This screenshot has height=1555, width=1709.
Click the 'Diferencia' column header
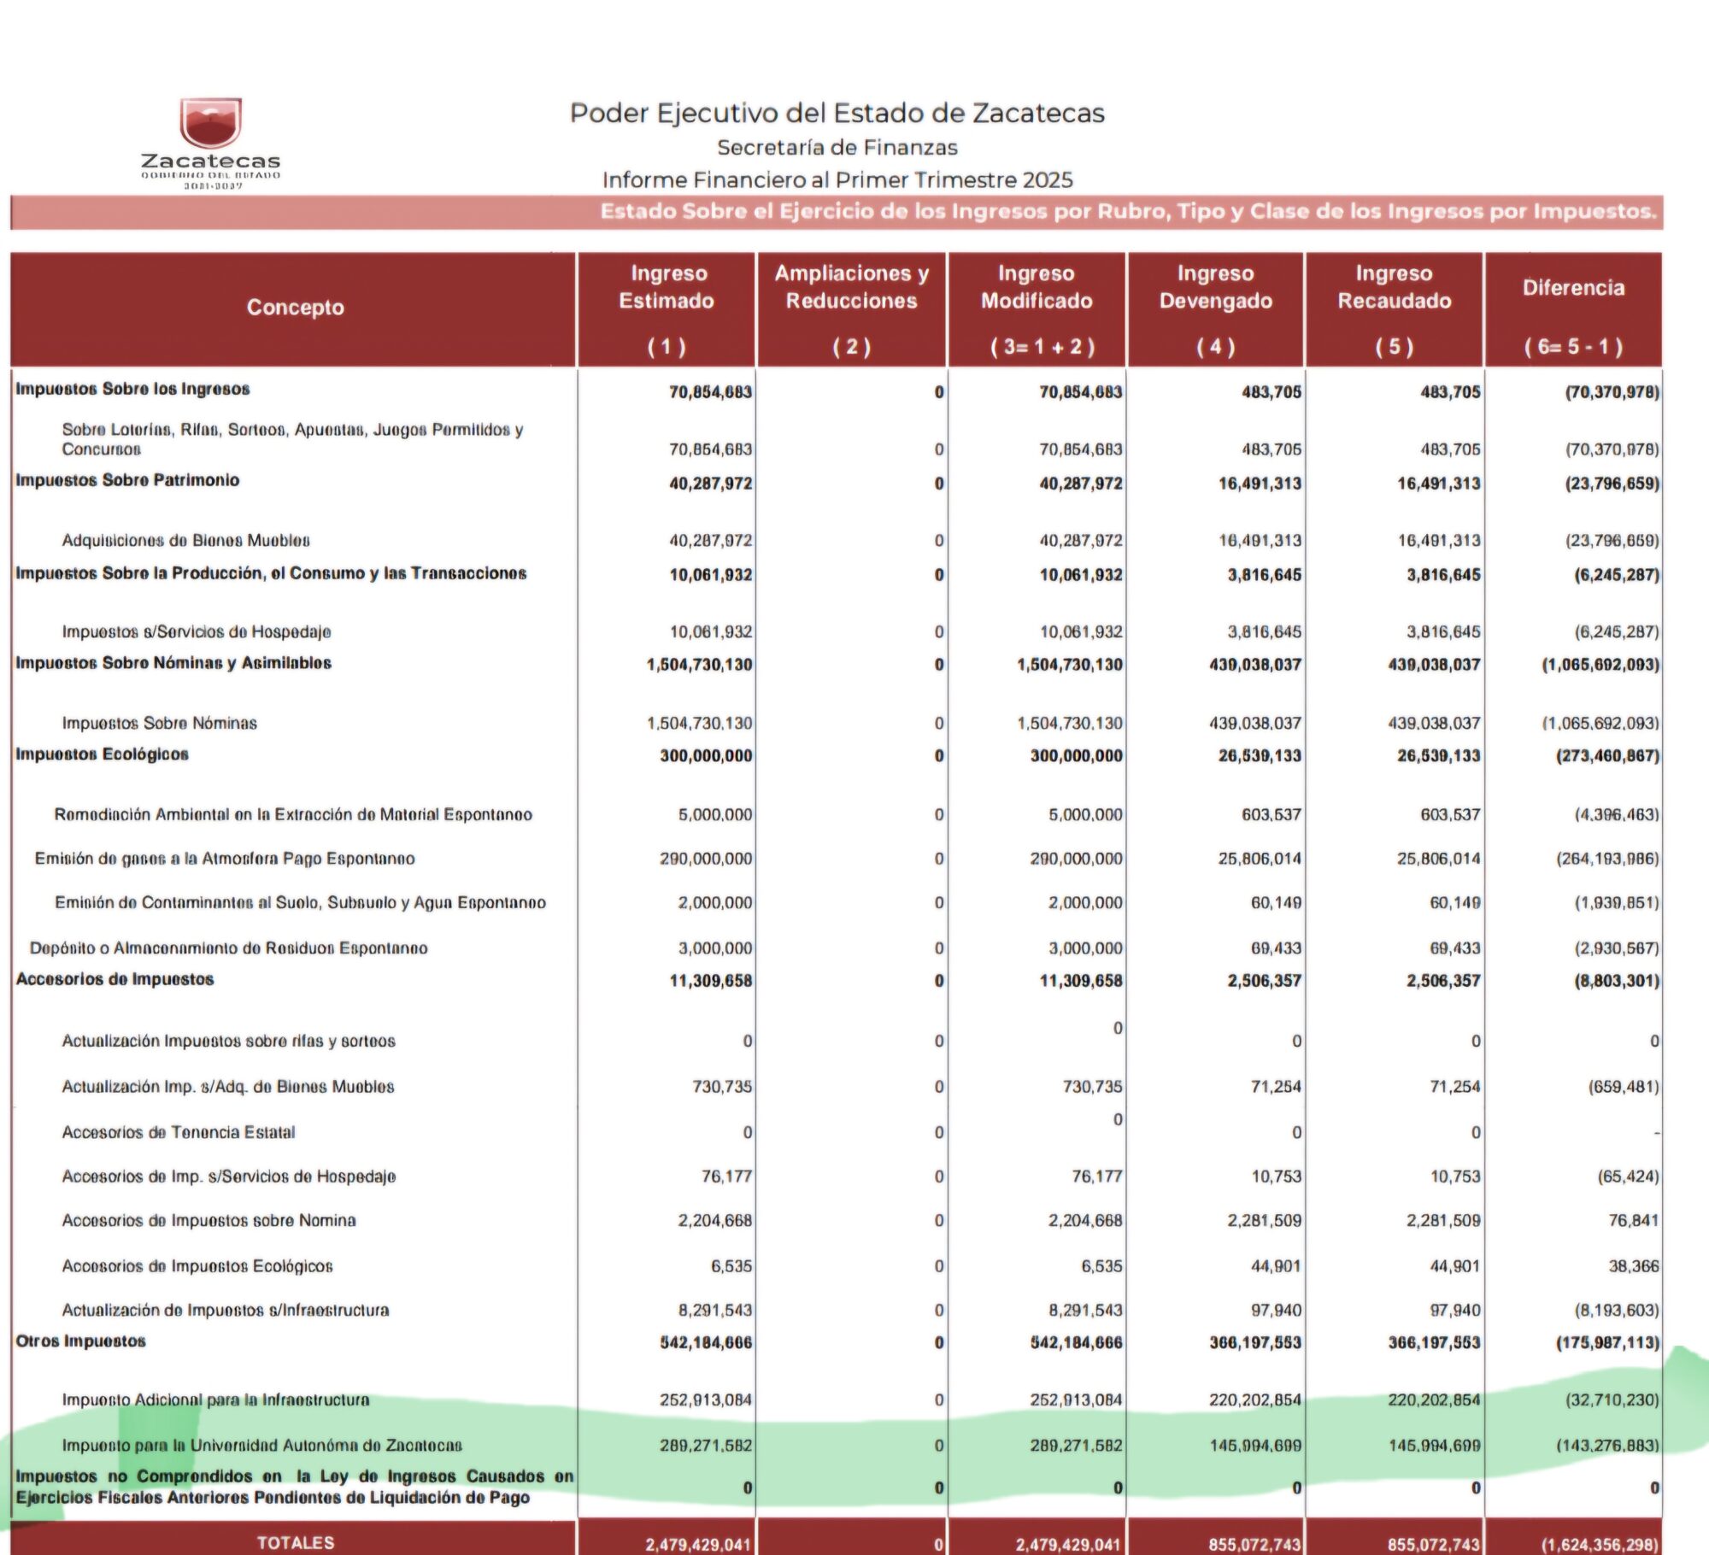[1574, 309]
